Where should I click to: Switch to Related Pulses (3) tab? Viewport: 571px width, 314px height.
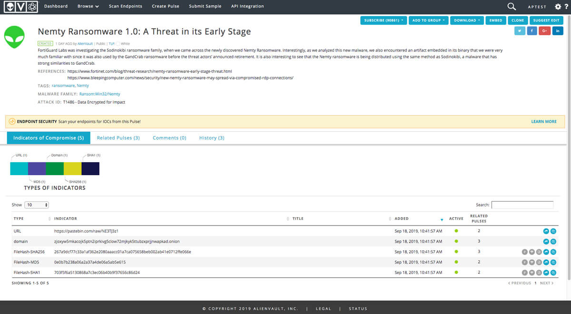point(118,138)
